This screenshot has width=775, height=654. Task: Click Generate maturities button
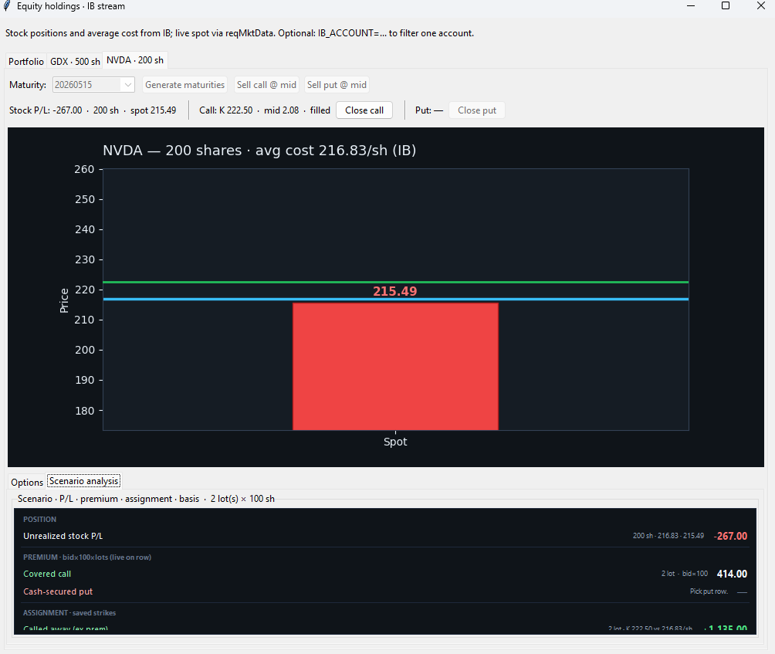click(x=184, y=84)
